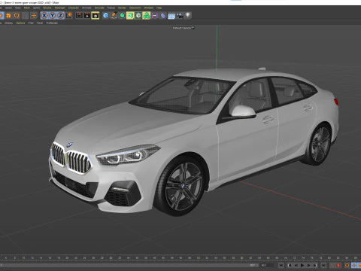Click the Default Camera label
The height and width of the screenshot is (271, 361).
click(x=182, y=28)
